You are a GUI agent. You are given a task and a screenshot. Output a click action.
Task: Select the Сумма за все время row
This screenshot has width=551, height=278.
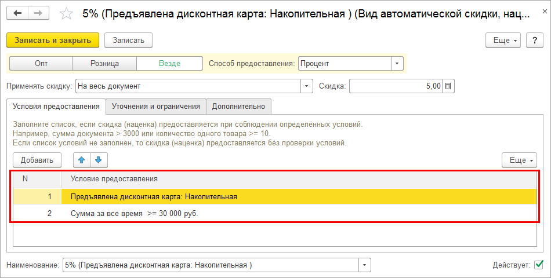pyautogui.click(x=135, y=213)
